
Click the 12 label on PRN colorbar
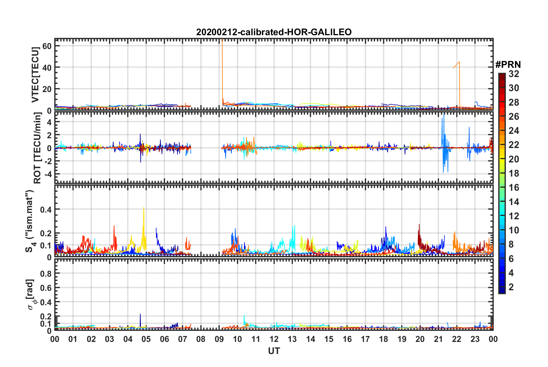click(514, 216)
